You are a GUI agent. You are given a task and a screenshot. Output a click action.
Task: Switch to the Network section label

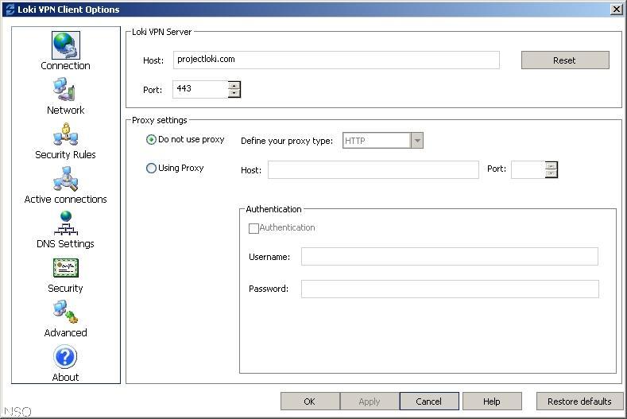[x=66, y=110]
